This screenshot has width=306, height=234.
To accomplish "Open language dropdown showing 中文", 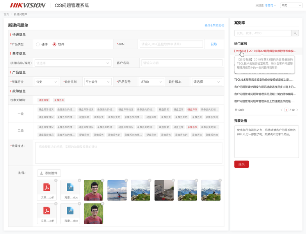I will tap(291, 5).
